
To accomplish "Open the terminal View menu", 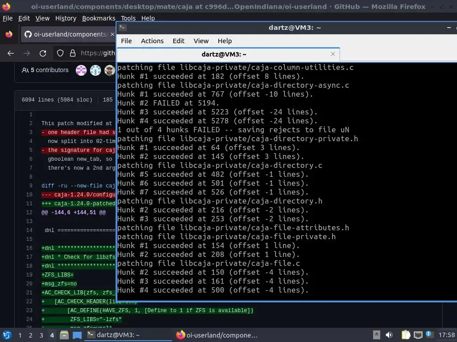I will pyautogui.click(x=201, y=41).
